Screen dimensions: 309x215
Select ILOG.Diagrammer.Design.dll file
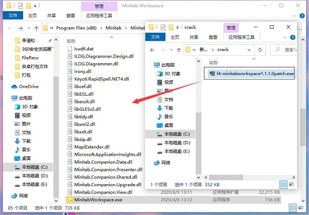[x=100, y=56]
